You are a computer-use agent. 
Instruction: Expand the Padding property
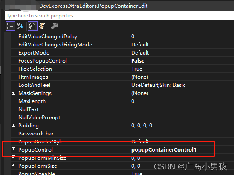click(14, 125)
